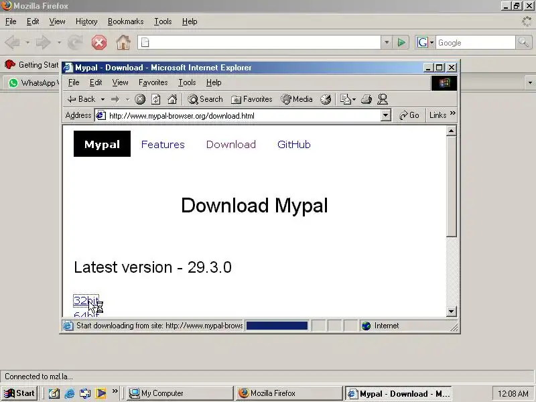The image size is (536, 402).
Task: Open the Firefox File menu
Action: point(11,21)
